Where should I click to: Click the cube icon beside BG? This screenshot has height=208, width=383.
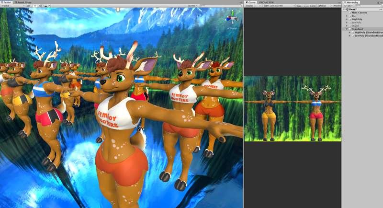click(x=350, y=16)
